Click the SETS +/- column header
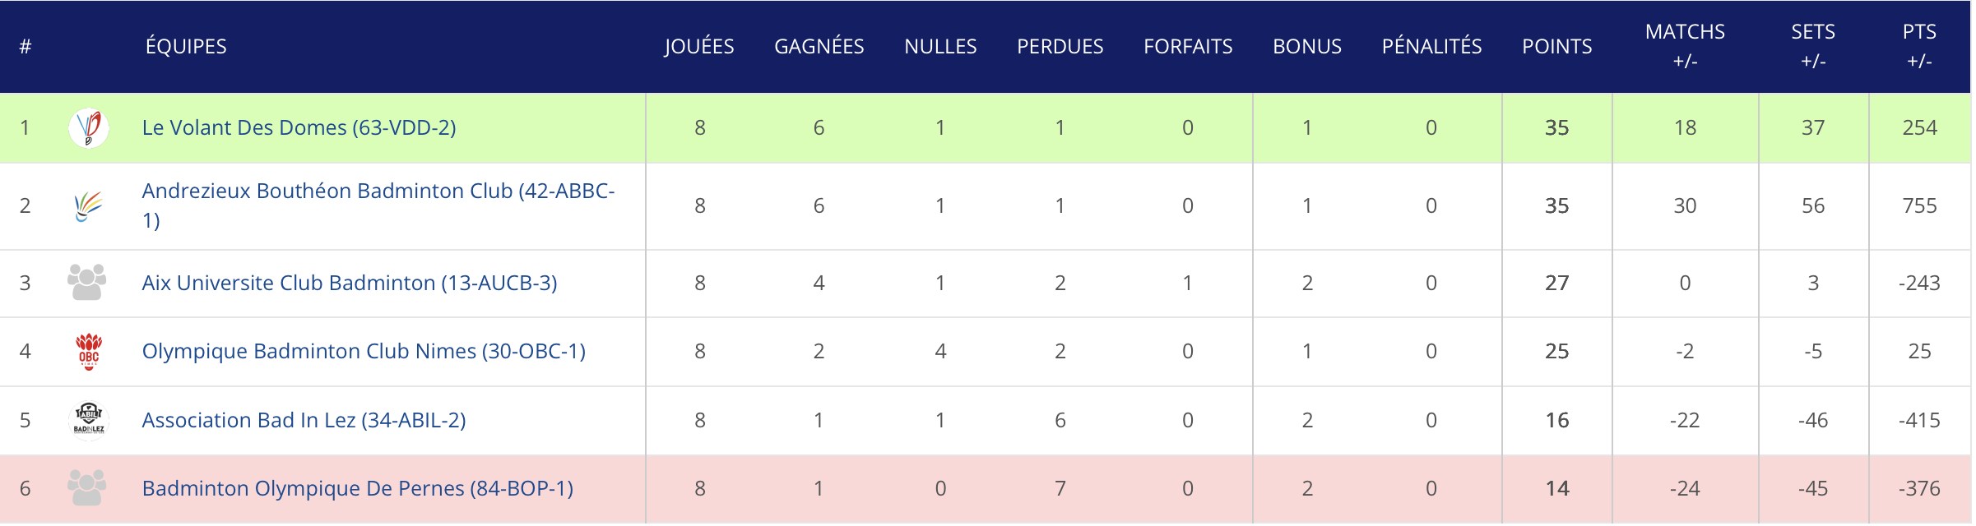Viewport: 1976px width, 526px height. pos(1813,46)
